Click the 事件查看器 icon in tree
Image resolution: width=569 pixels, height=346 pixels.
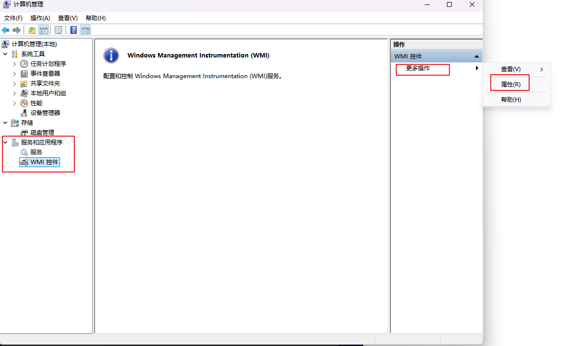pyautogui.click(x=24, y=74)
